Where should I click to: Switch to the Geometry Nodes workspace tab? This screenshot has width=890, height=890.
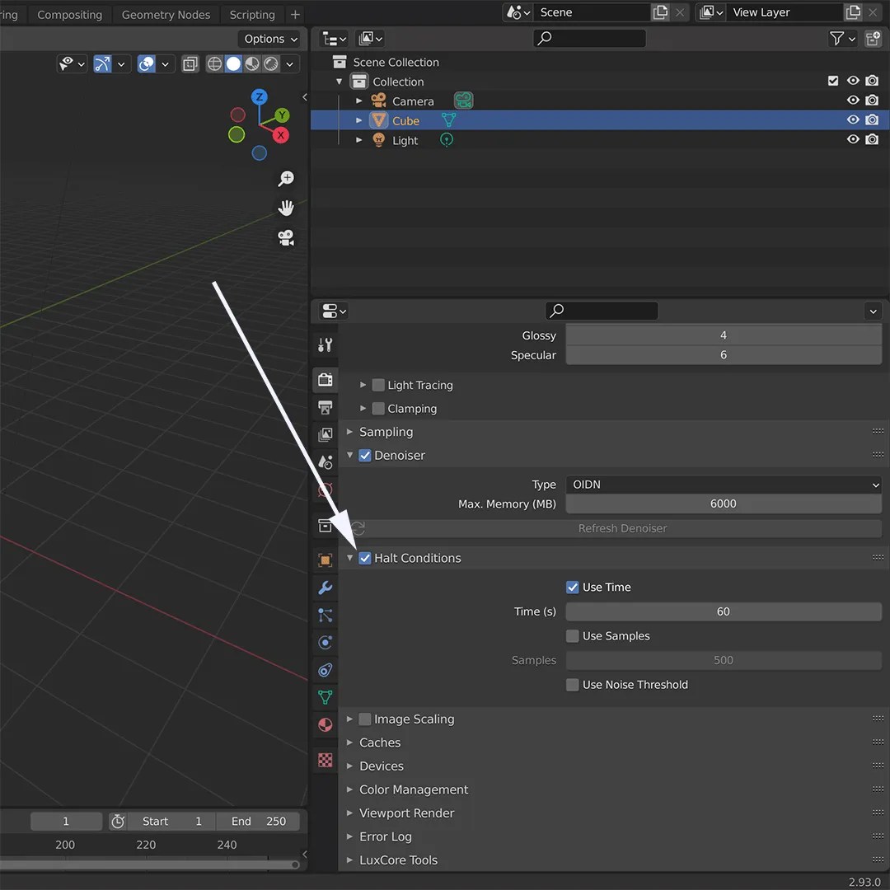(165, 14)
